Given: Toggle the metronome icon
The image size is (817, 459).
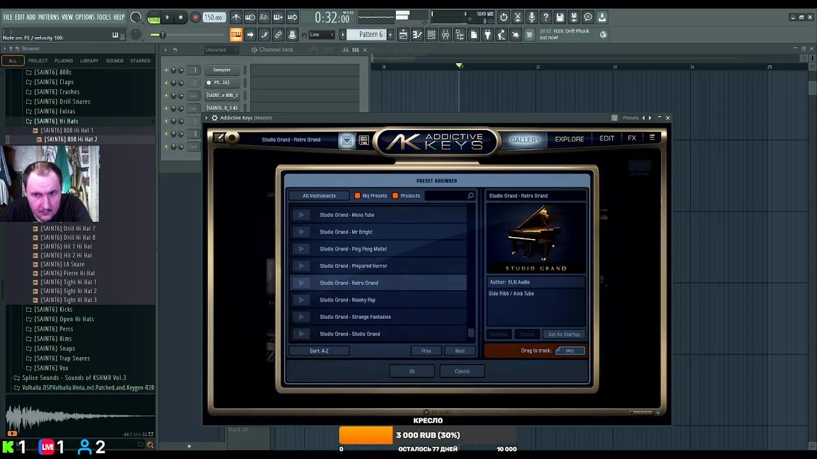Looking at the screenshot, I should tap(237, 18).
